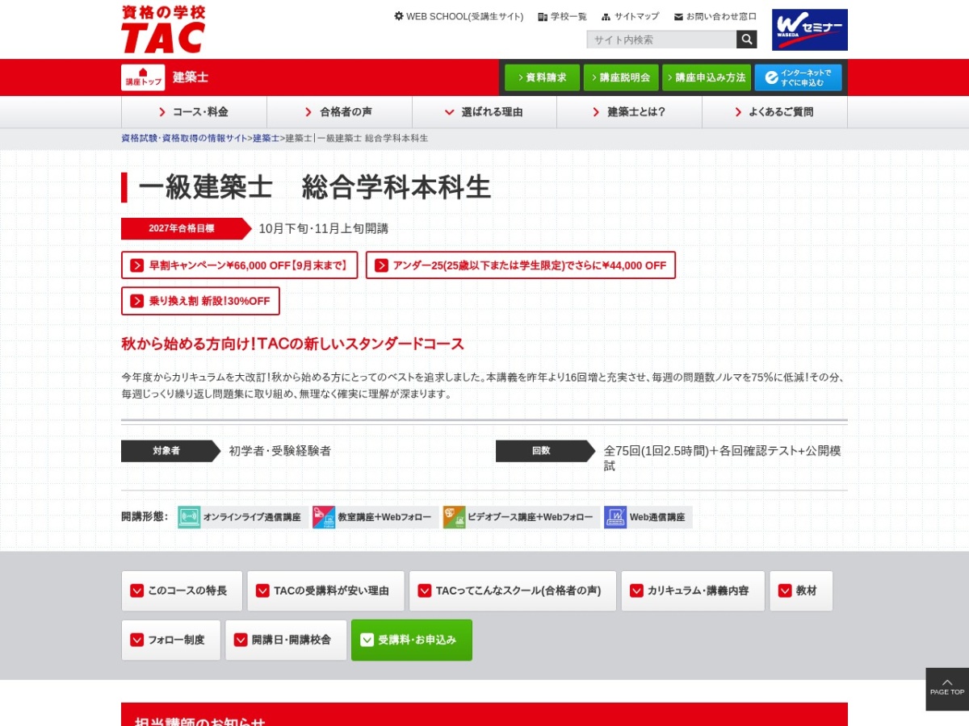Click text 10月下旬・11月上旬開講
The height and width of the screenshot is (726, 969).
pyautogui.click(x=323, y=228)
